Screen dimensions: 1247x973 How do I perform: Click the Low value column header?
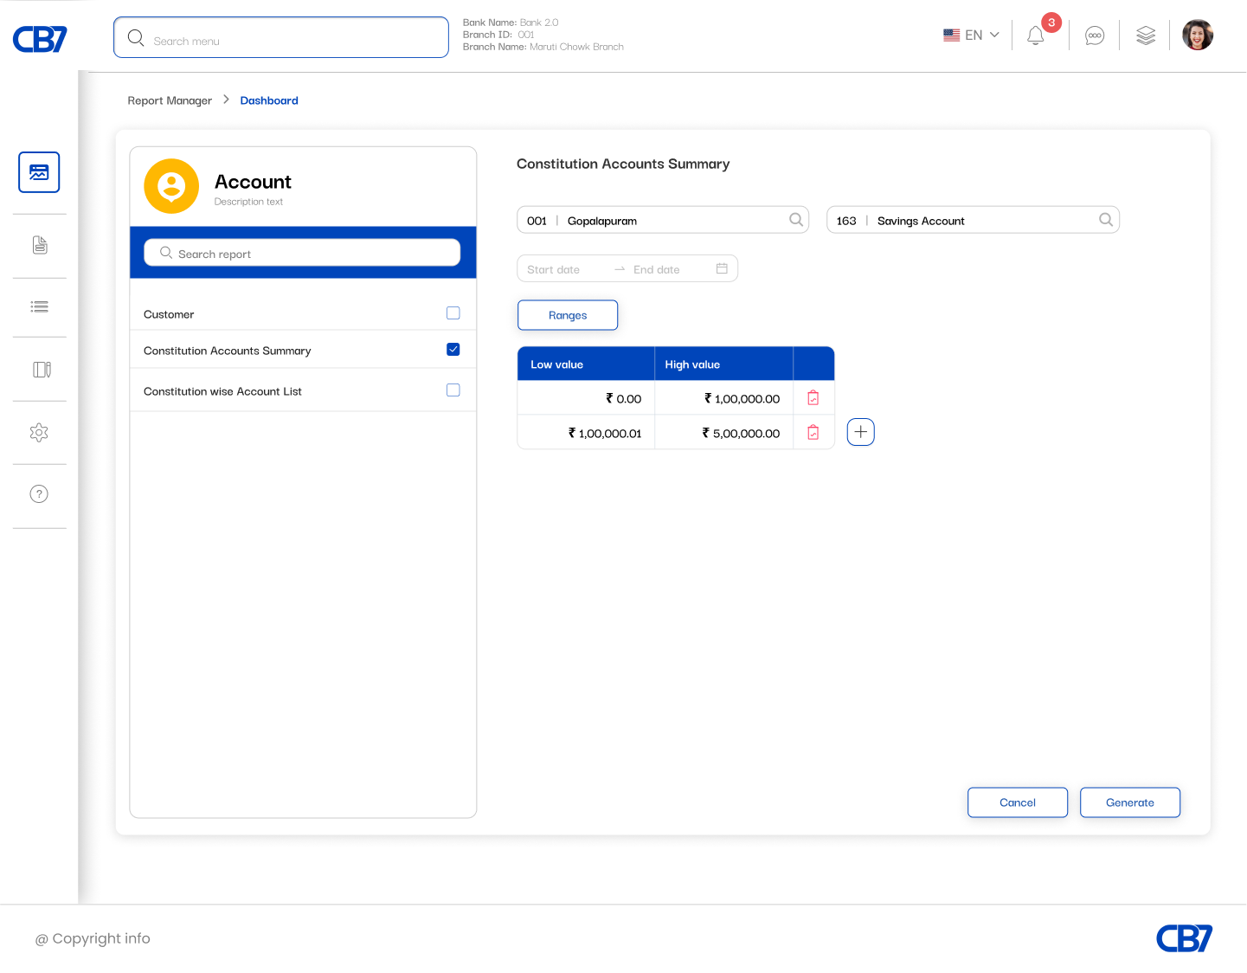tap(586, 364)
